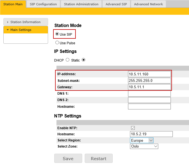
Task: Focus the Gateway input field
Action: pyautogui.click(x=149, y=87)
